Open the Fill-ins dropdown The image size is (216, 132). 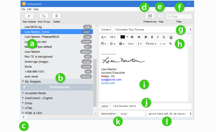click(x=151, y=44)
